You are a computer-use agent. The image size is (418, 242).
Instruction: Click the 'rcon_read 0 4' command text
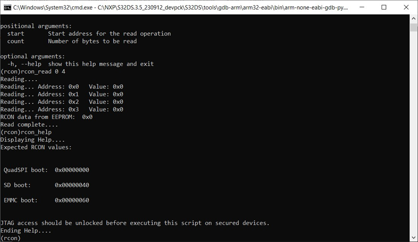[43, 71]
